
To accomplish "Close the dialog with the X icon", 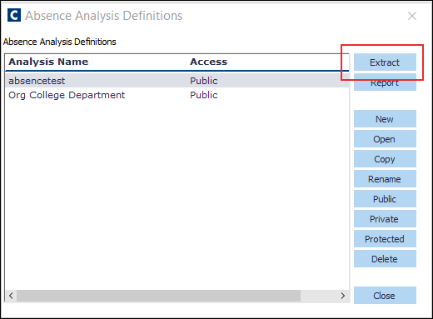I will pos(412,16).
